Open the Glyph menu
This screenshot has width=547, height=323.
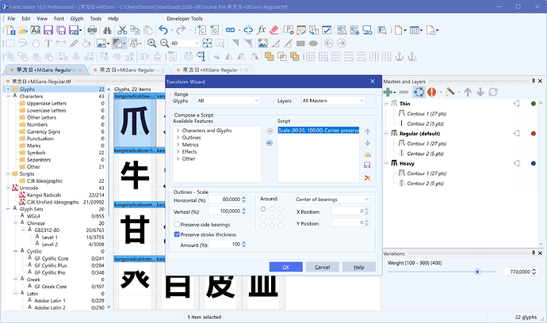[x=77, y=19]
